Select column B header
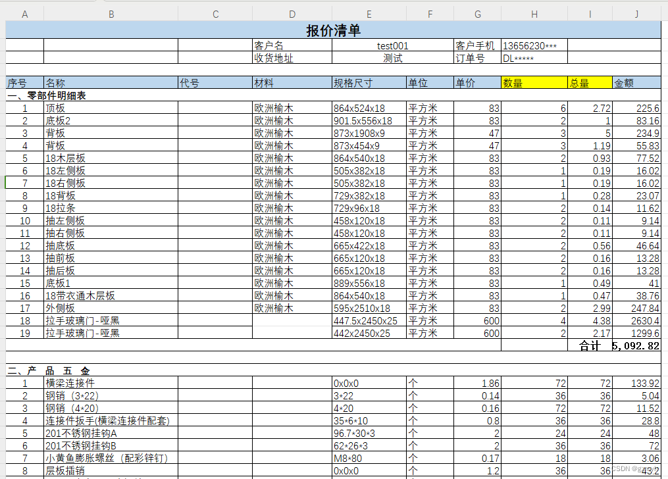 pos(111,14)
